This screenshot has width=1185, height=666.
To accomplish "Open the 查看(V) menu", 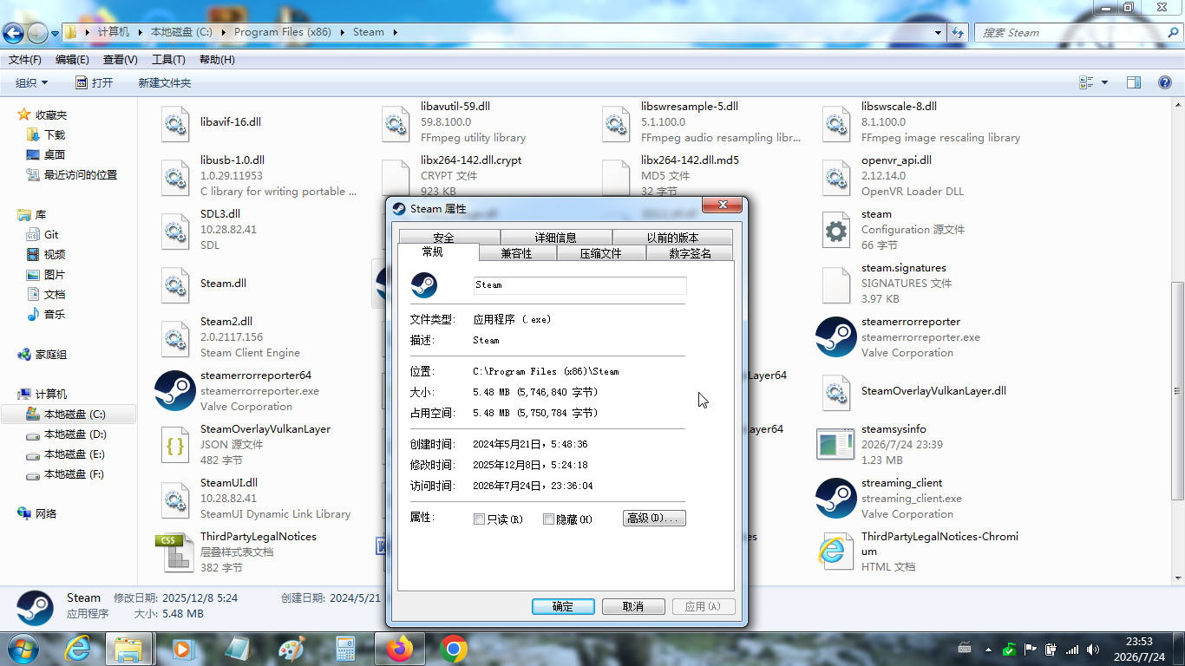I will pyautogui.click(x=120, y=60).
